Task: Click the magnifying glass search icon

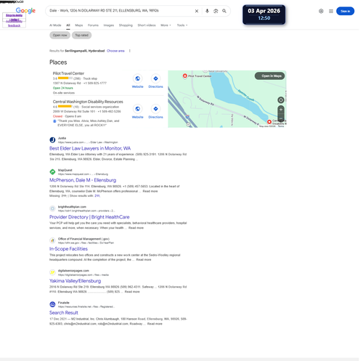Action: coord(224,11)
